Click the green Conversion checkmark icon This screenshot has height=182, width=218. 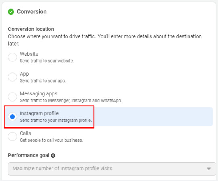pos(11,12)
